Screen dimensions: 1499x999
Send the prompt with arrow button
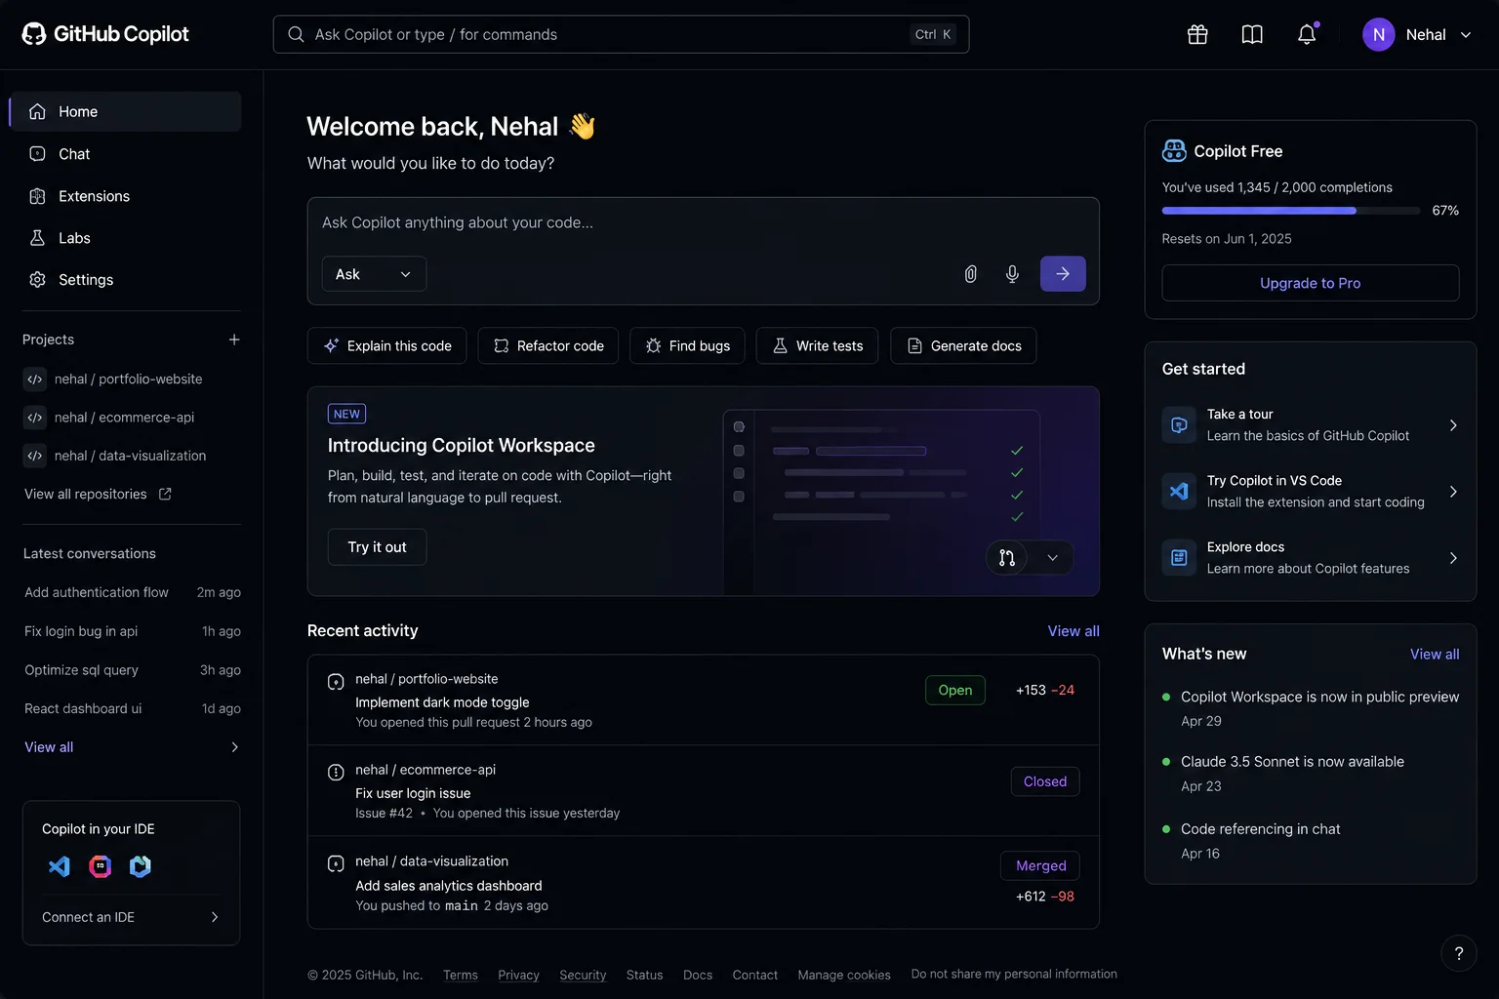click(1063, 274)
